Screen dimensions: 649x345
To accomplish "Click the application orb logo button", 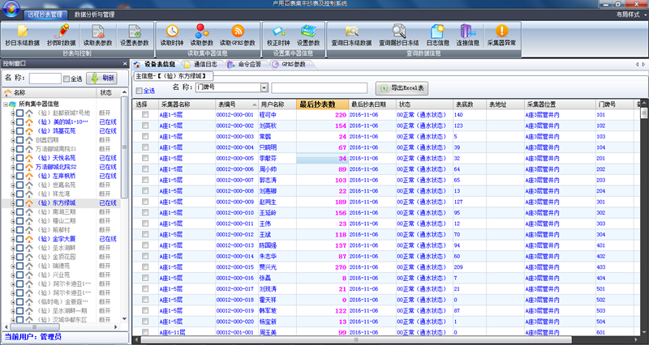I will (x=11, y=10).
